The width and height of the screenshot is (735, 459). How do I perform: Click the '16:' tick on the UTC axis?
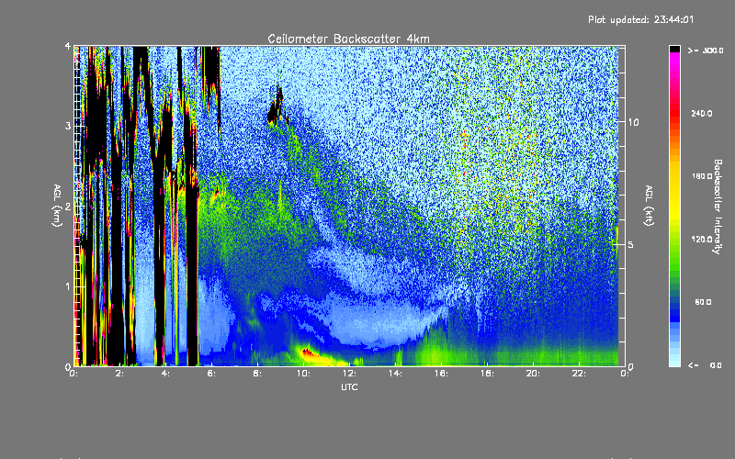point(441,374)
